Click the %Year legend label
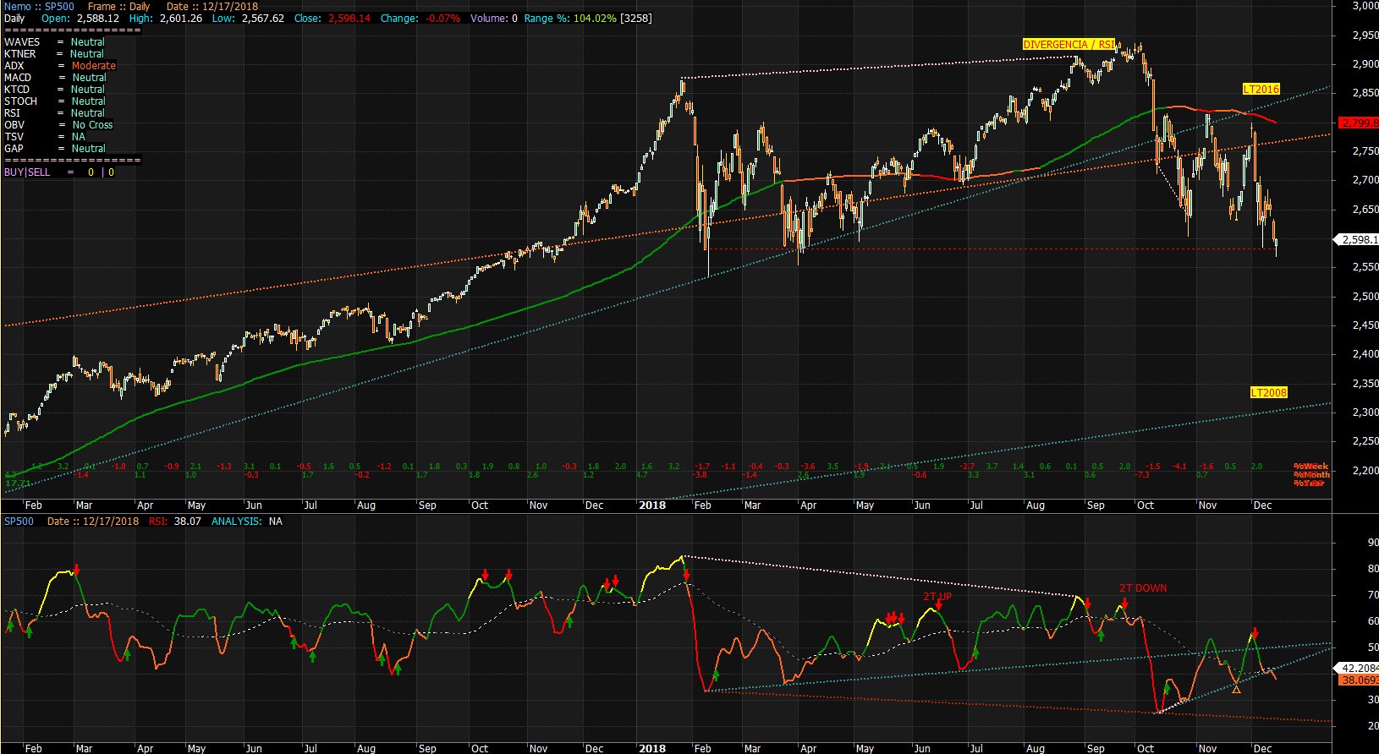Screen dimensions: 1379x754 [1309, 483]
